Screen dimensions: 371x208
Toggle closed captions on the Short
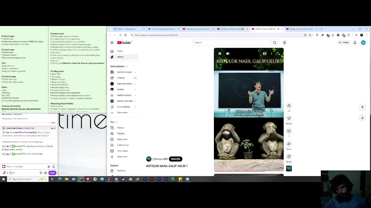tap(265, 53)
